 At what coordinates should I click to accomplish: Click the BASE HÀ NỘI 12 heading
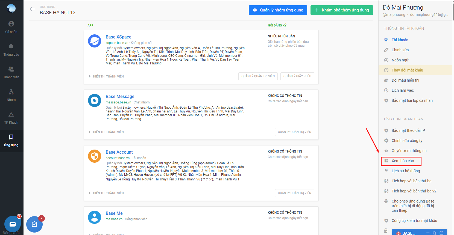58,13
